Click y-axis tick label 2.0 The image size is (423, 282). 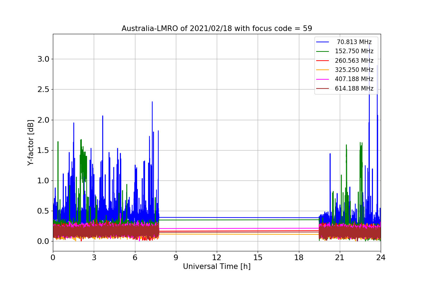43,120
